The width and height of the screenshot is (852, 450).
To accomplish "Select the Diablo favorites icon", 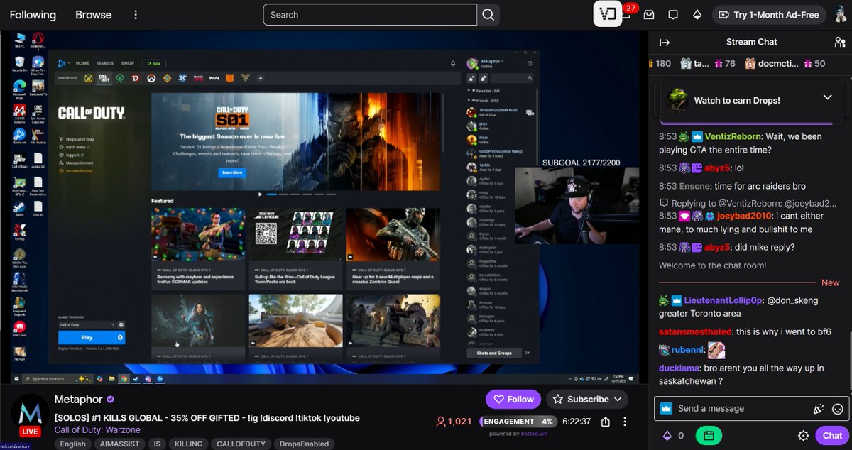I will [x=135, y=78].
